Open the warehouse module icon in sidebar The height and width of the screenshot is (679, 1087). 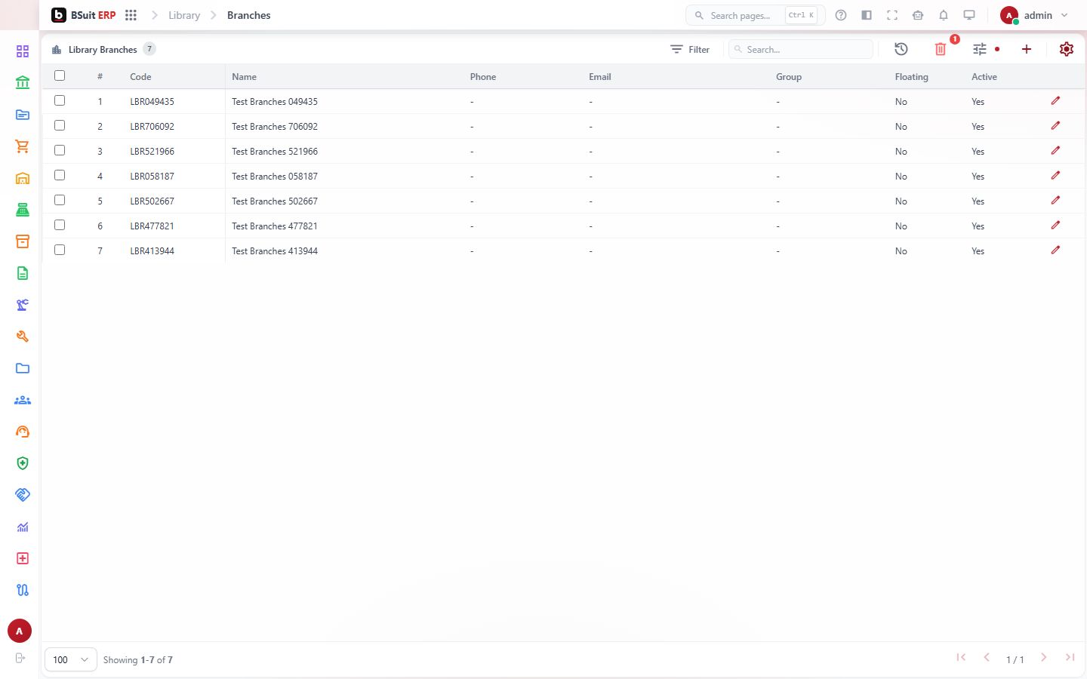click(23, 178)
